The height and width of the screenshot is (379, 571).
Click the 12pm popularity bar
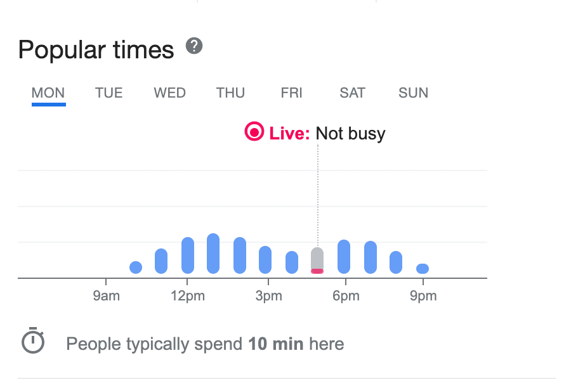[x=188, y=255]
